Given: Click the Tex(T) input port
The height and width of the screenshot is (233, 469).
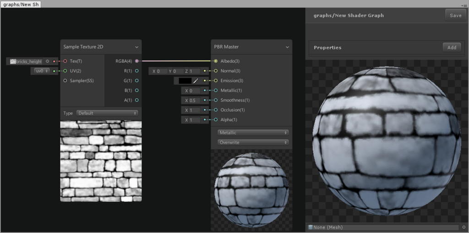Looking at the screenshot, I should coord(65,61).
